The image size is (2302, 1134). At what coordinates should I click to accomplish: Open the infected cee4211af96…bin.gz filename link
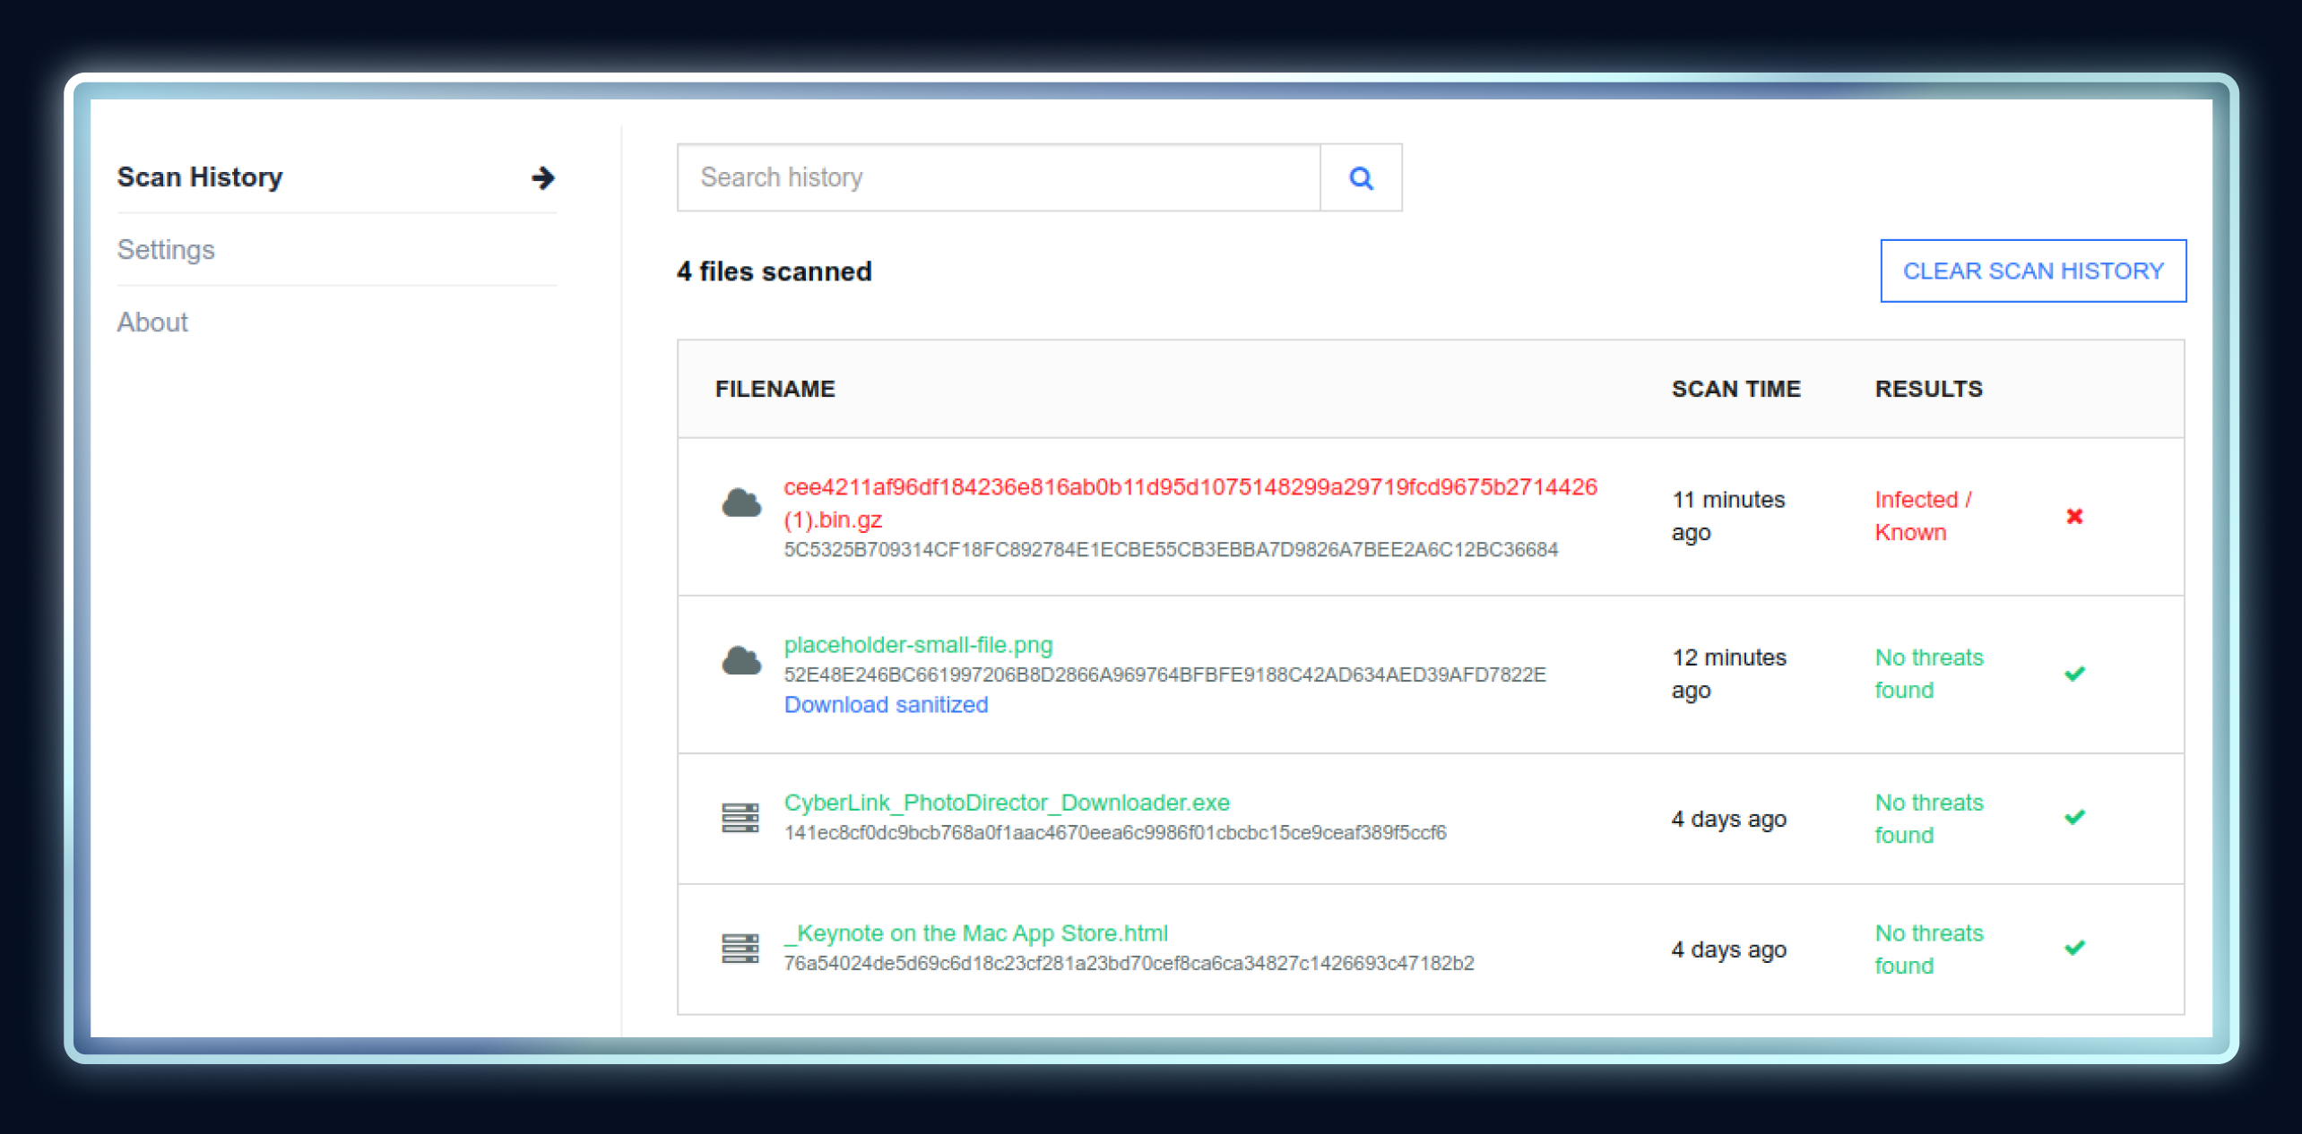[x=1190, y=487]
